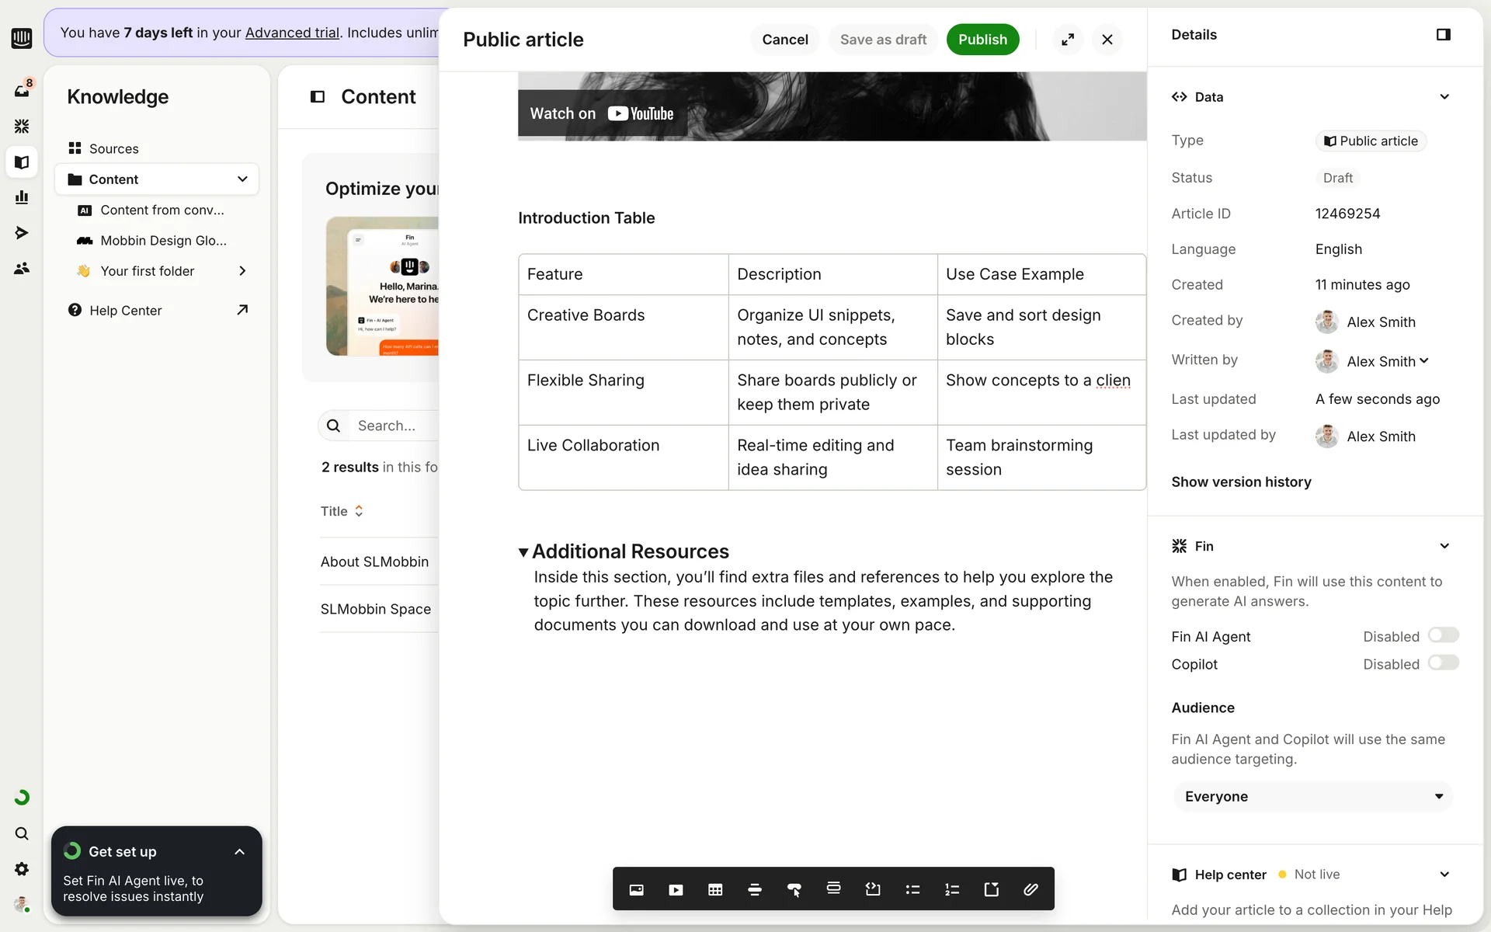Insert a table using the toolbar
The image size is (1491, 932).
tap(715, 889)
